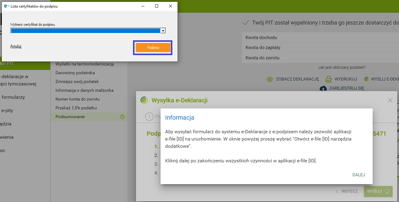Open Numer konta do zwrotu step

[x=78, y=99]
